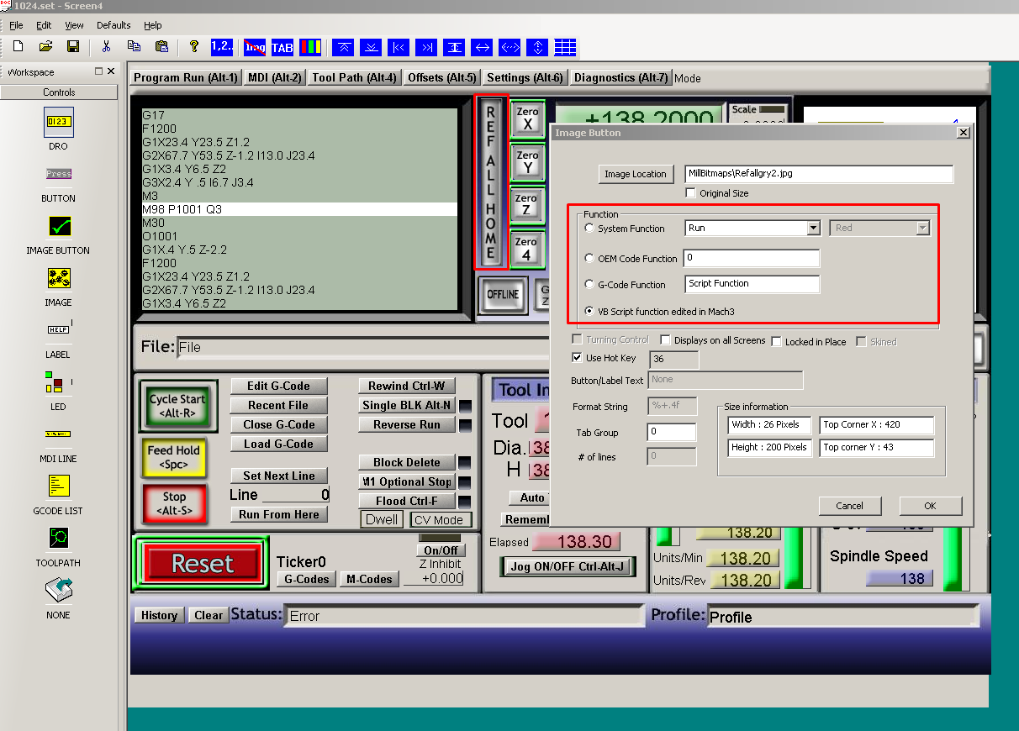The image size is (1019, 731).
Task: Click the Zero X button
Action: [x=528, y=119]
